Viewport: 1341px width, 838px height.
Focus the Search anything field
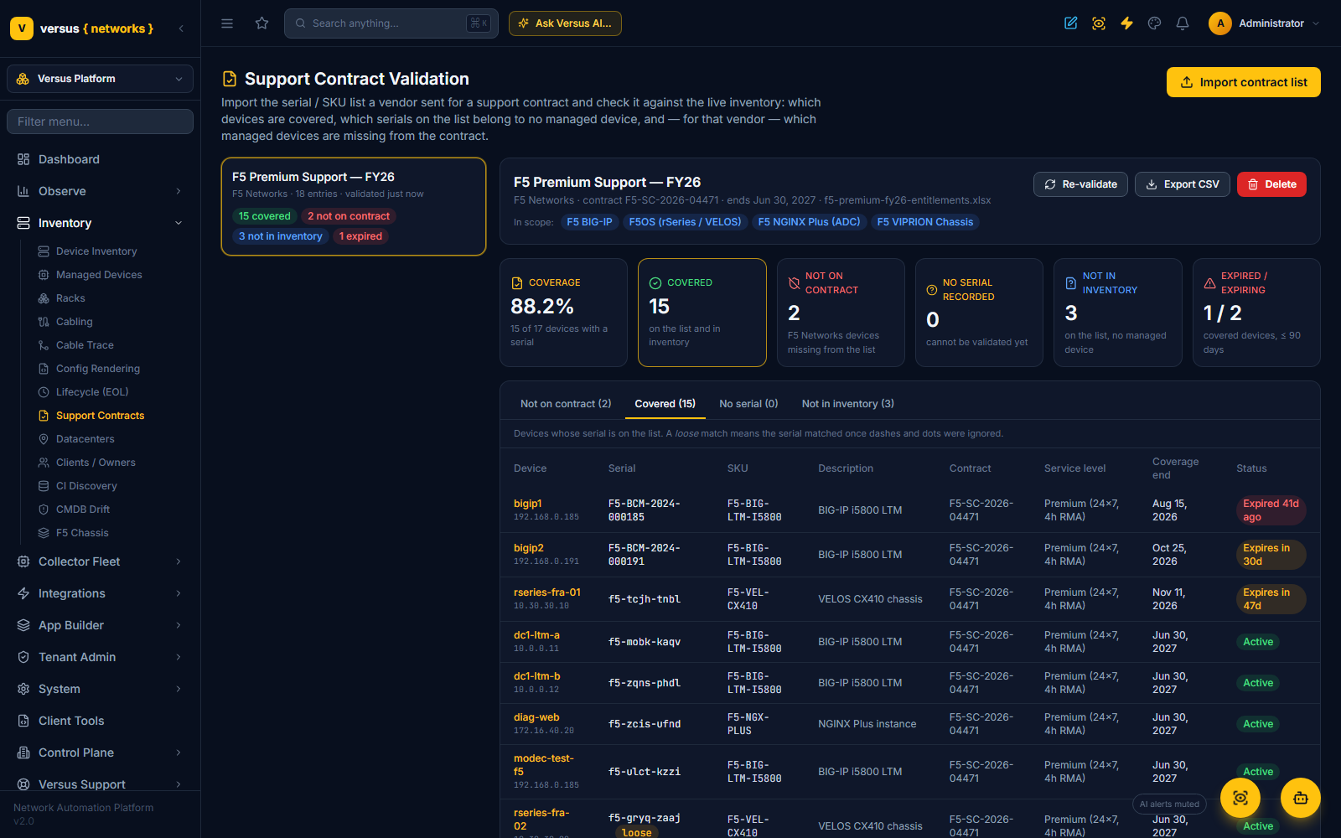[x=391, y=23]
